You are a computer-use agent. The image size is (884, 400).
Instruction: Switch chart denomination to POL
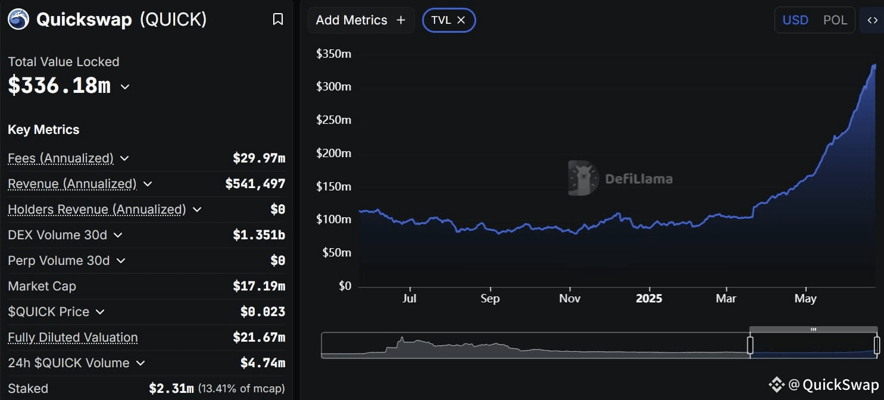pyautogui.click(x=835, y=20)
